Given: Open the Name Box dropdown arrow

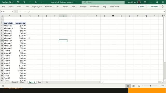Looking at the screenshot, I should 12,12.
